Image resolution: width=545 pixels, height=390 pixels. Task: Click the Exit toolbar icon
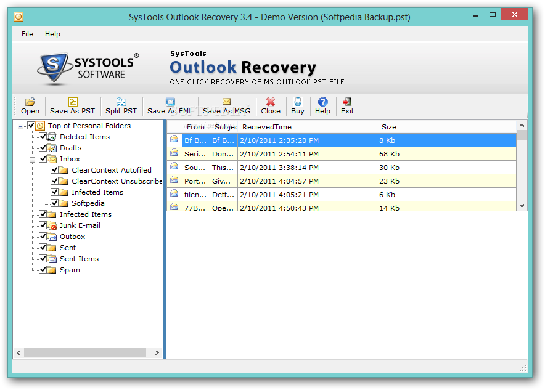(x=347, y=102)
